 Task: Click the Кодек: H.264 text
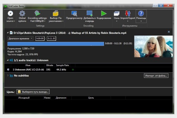click(14, 52)
